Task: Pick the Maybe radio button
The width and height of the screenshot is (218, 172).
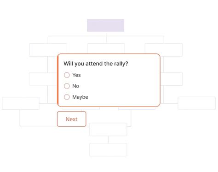Action: 67,97
